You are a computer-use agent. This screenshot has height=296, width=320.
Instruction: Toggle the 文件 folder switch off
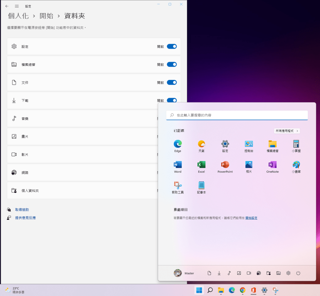(x=172, y=82)
